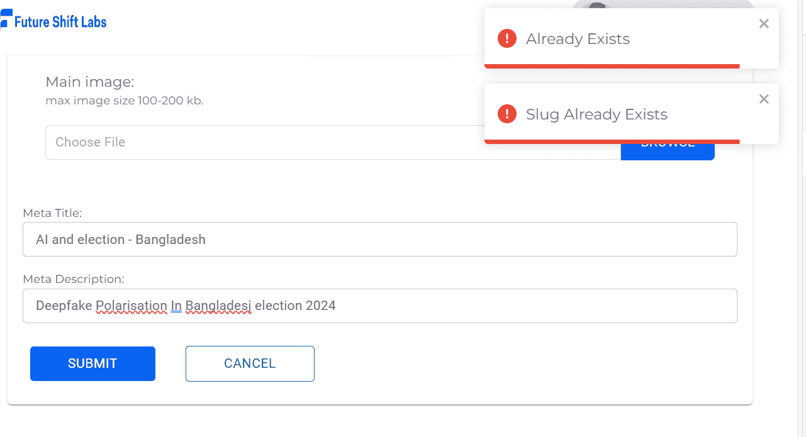Screen dimensions: 806x437
Task: Click the misspelled word "Bangladesj"
Action: pyautogui.click(x=218, y=306)
